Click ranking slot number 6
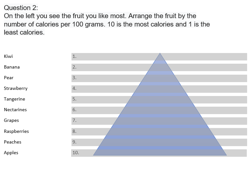The height and width of the screenshot is (171, 251). pyautogui.click(x=159, y=110)
